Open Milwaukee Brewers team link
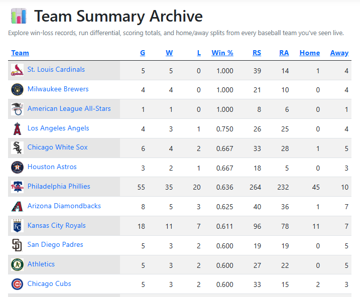Viewport: 360px width, 297px height. click(x=58, y=89)
